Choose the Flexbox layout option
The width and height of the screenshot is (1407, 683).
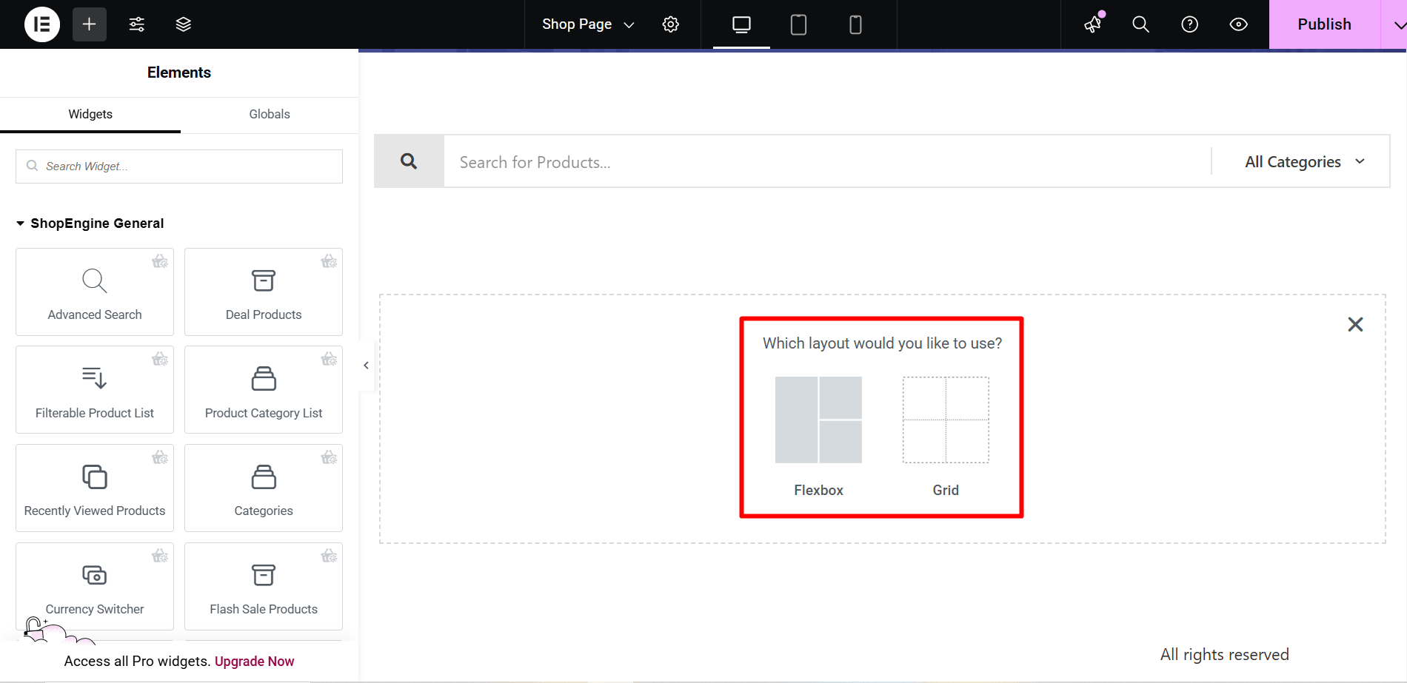[818, 437]
